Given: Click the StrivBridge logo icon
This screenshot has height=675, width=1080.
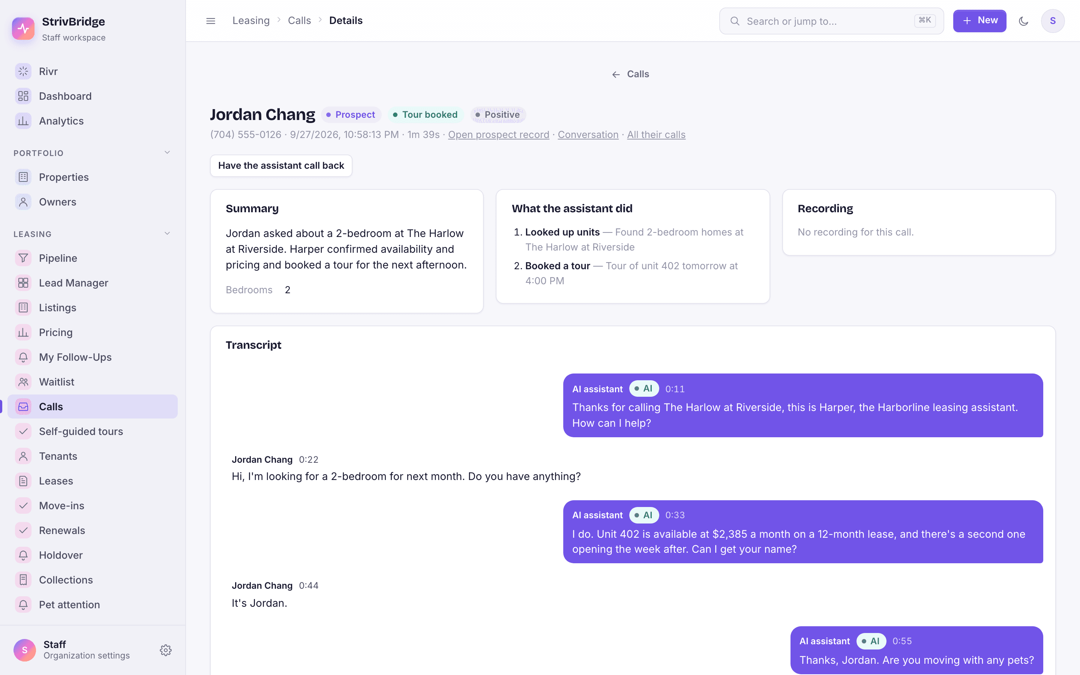Looking at the screenshot, I should click(x=23, y=28).
